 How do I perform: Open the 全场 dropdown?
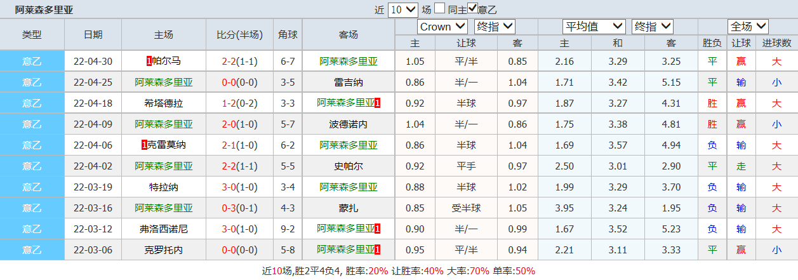(748, 27)
